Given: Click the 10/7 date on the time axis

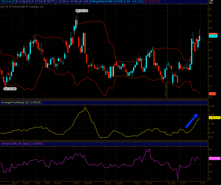Looking at the screenshot, I should click(x=77, y=183).
